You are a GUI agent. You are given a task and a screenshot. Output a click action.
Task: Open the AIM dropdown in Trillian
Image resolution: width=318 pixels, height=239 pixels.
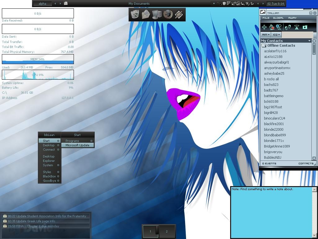coord(266,35)
